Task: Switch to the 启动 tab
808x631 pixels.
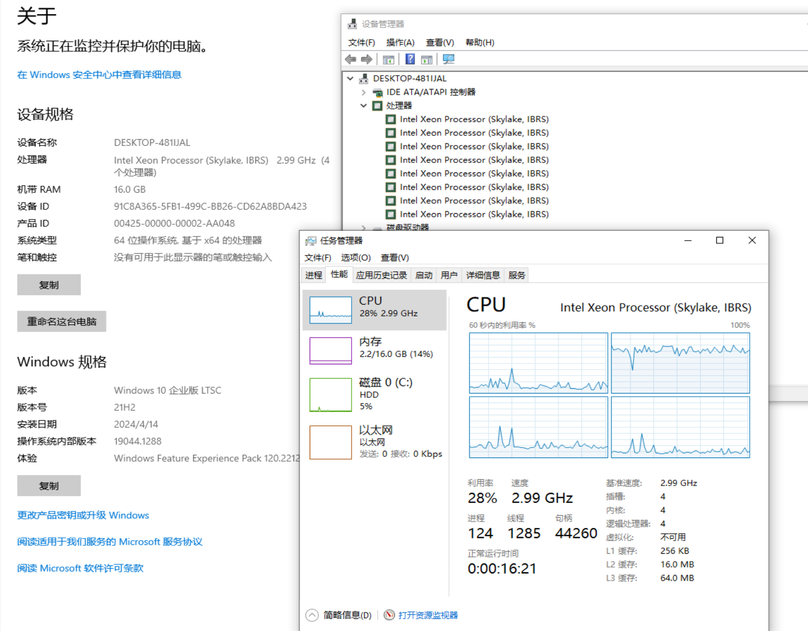Action: click(424, 275)
